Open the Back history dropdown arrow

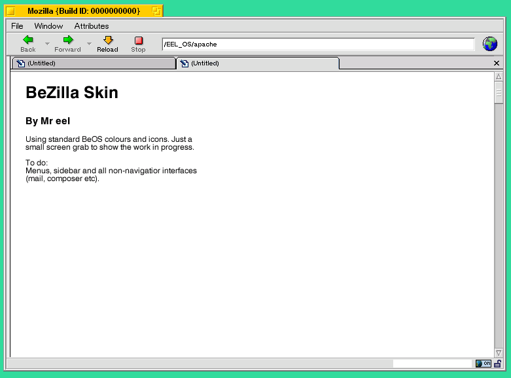click(47, 44)
